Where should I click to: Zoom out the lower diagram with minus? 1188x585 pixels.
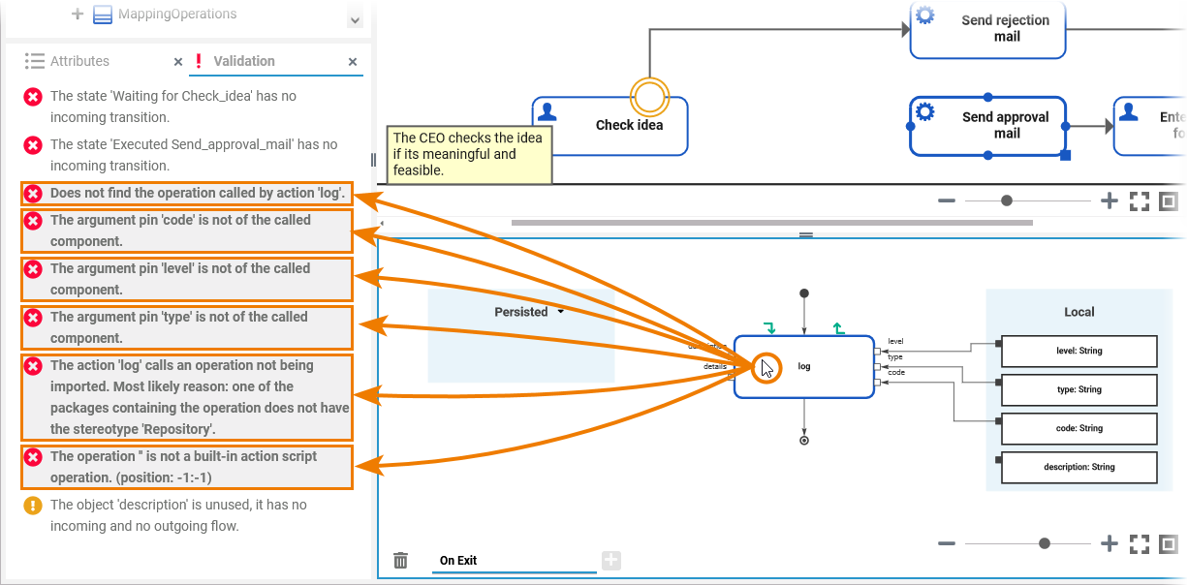coord(947,543)
